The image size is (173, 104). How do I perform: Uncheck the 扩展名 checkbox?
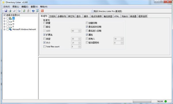[x=44, y=35]
